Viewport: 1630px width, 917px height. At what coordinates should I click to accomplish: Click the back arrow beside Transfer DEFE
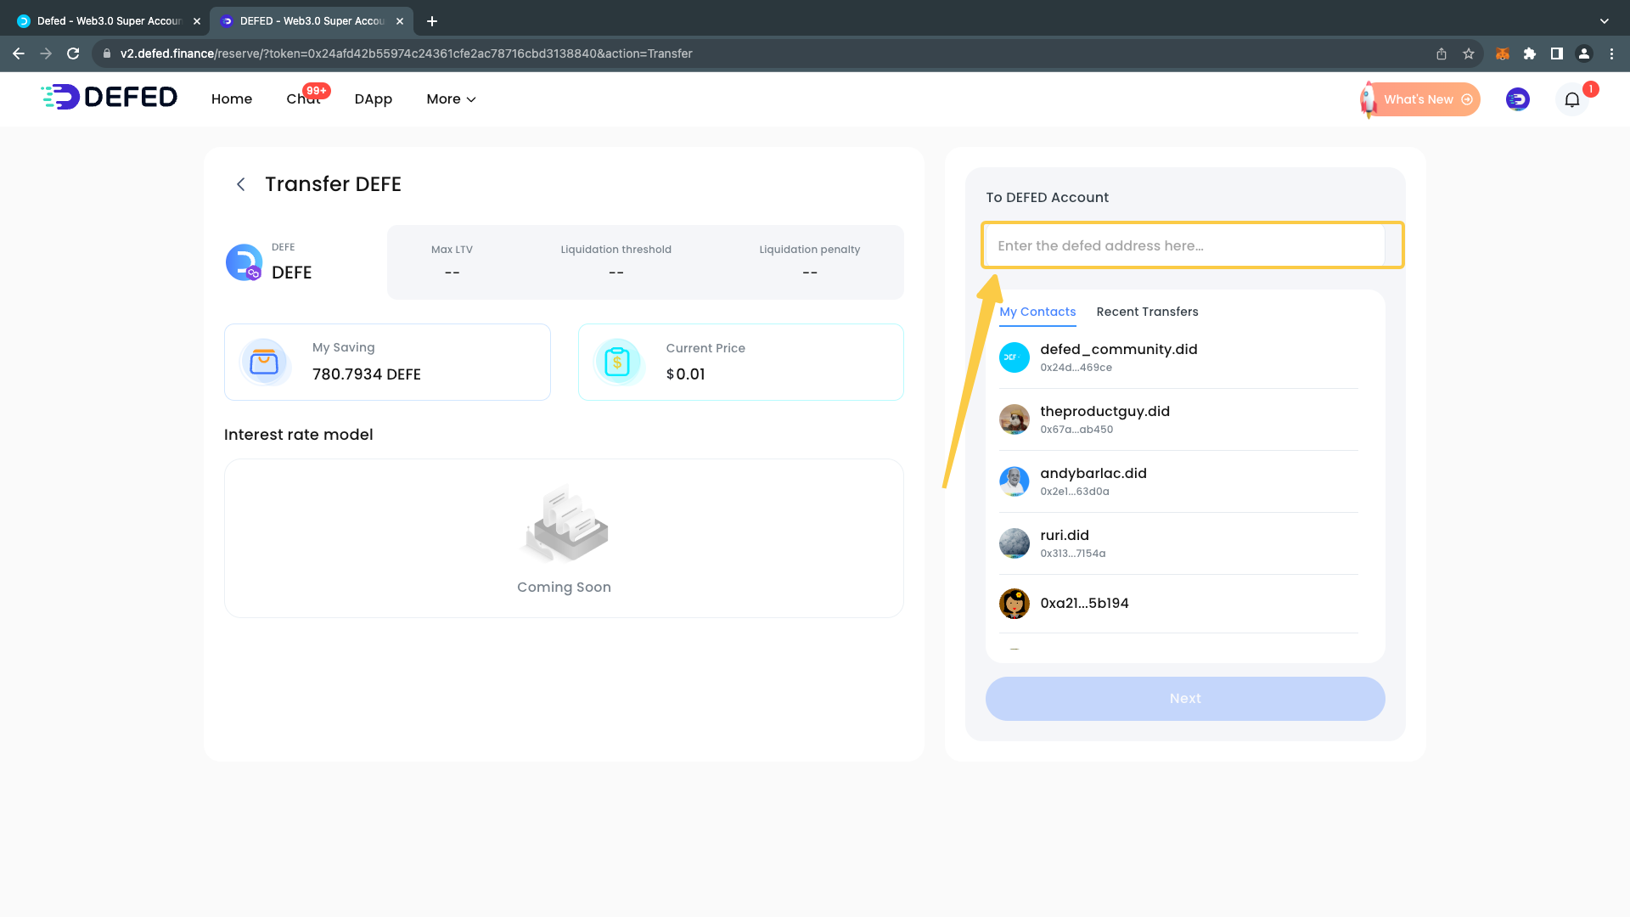[x=241, y=184]
